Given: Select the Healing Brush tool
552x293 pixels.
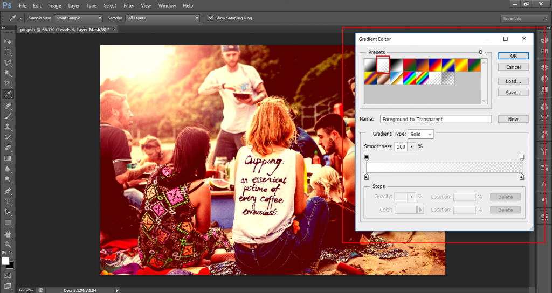Looking at the screenshot, I should [x=8, y=106].
